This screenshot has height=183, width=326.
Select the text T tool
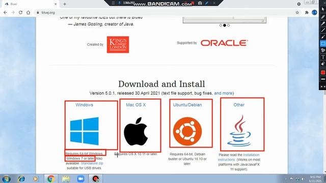322,57
